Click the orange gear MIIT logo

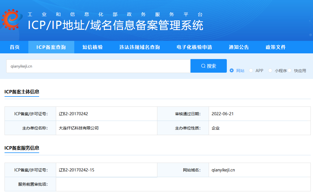tap(12, 19)
